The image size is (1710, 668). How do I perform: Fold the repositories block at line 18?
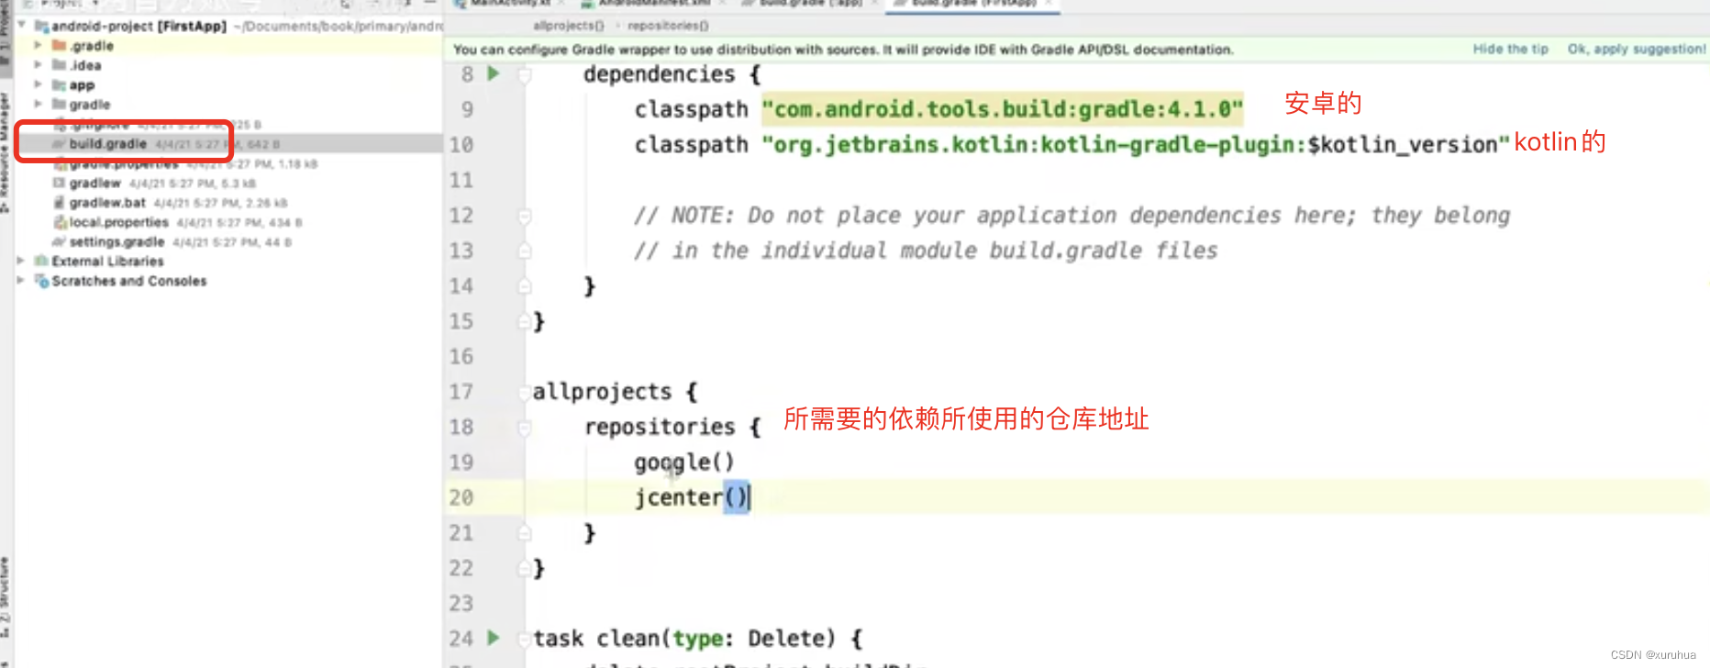pos(525,427)
